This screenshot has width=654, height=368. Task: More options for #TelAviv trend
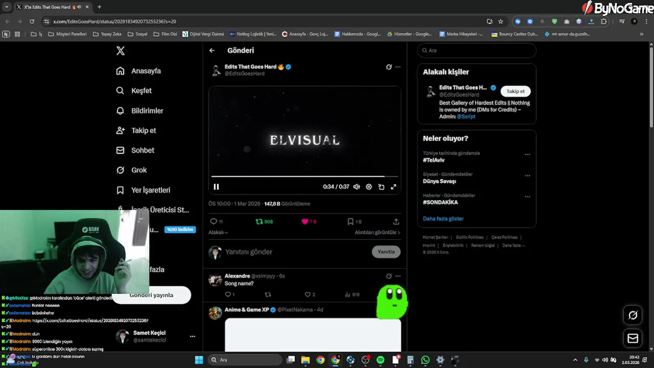527,154
